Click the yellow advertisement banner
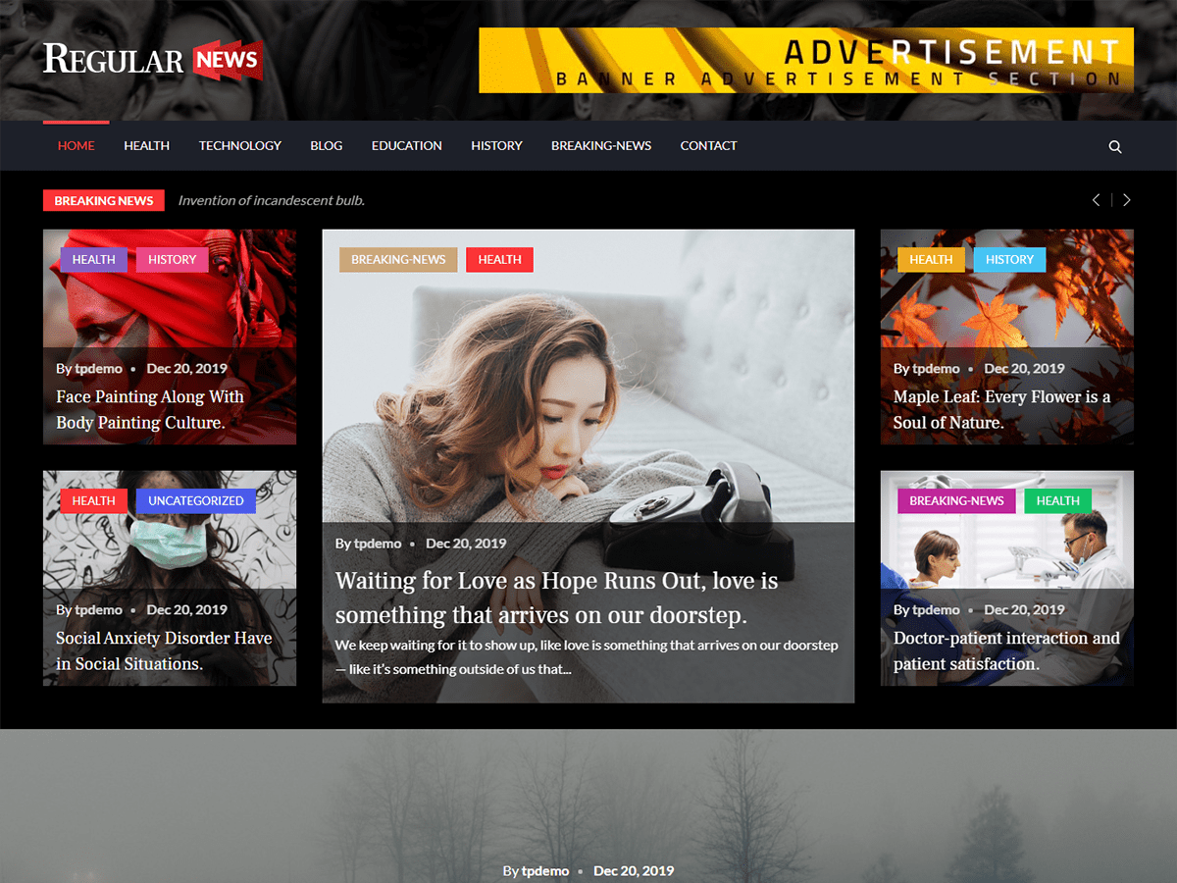Image resolution: width=1177 pixels, height=883 pixels. coord(805,60)
